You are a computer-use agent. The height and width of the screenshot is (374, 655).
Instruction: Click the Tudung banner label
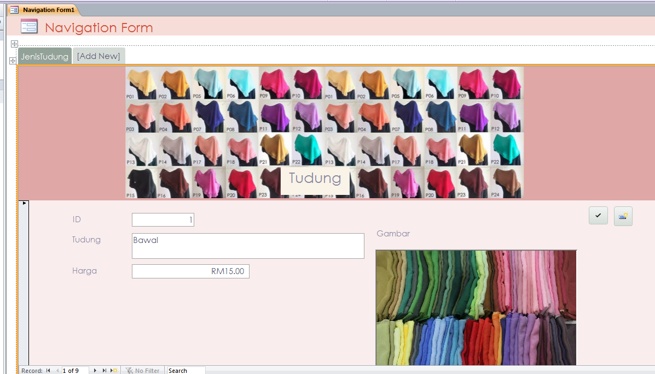point(315,180)
